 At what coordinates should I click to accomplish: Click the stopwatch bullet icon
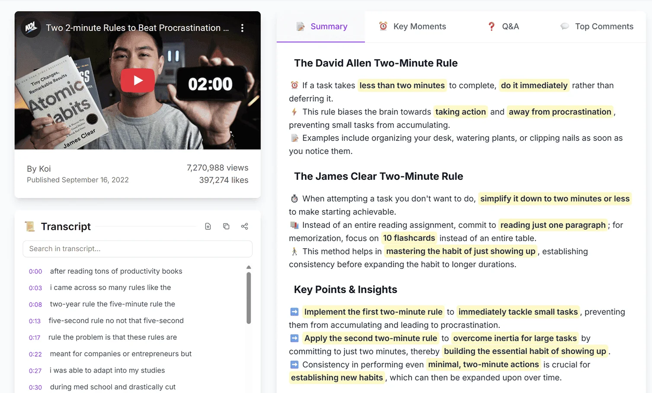294,198
